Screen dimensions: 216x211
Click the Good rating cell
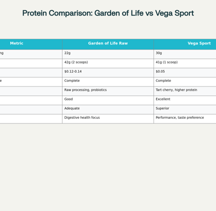coord(108,100)
